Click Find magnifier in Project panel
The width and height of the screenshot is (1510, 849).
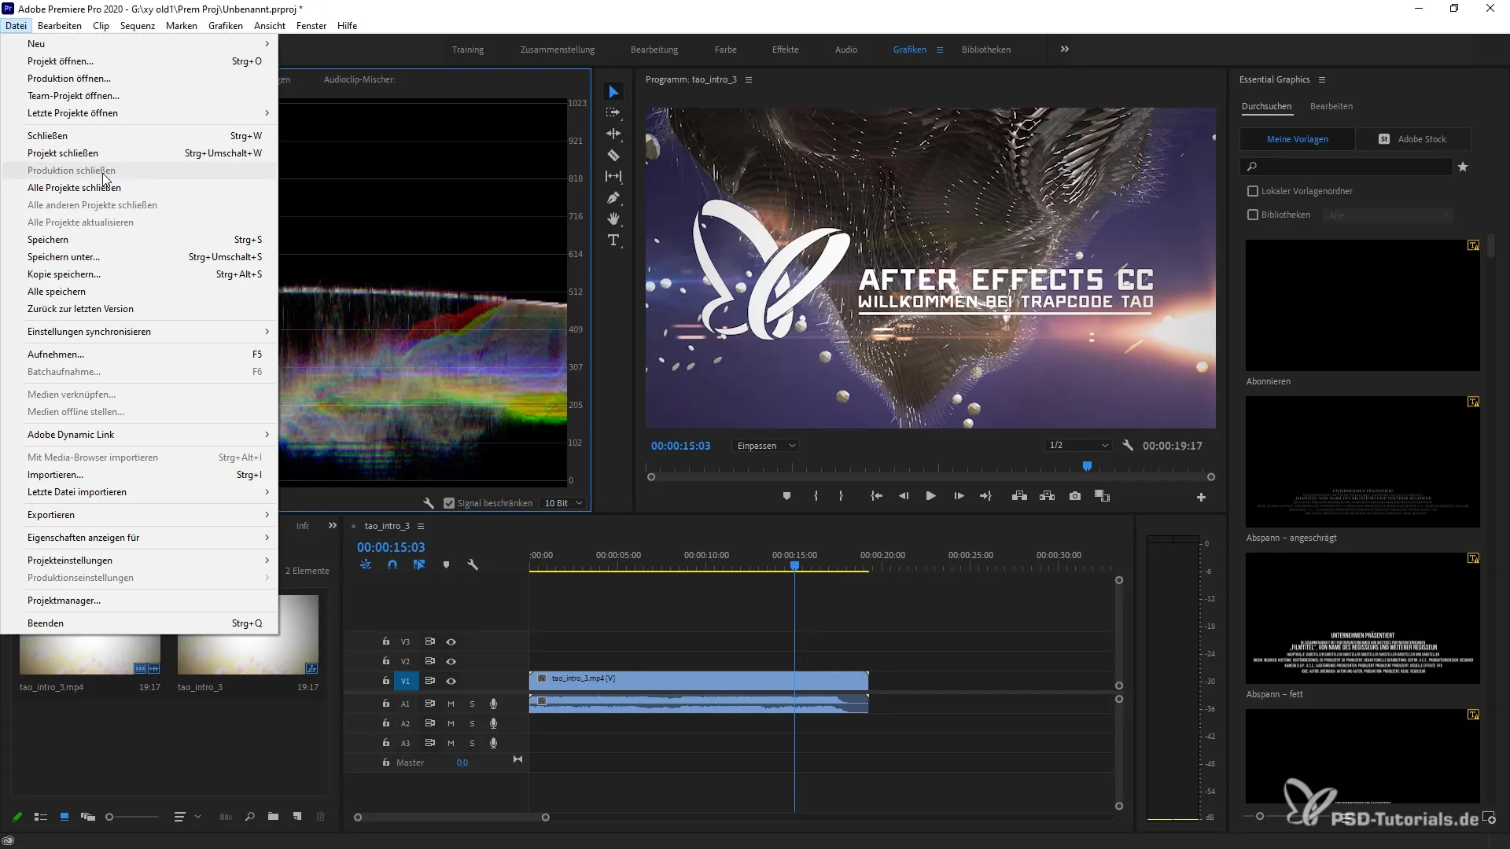[249, 817]
